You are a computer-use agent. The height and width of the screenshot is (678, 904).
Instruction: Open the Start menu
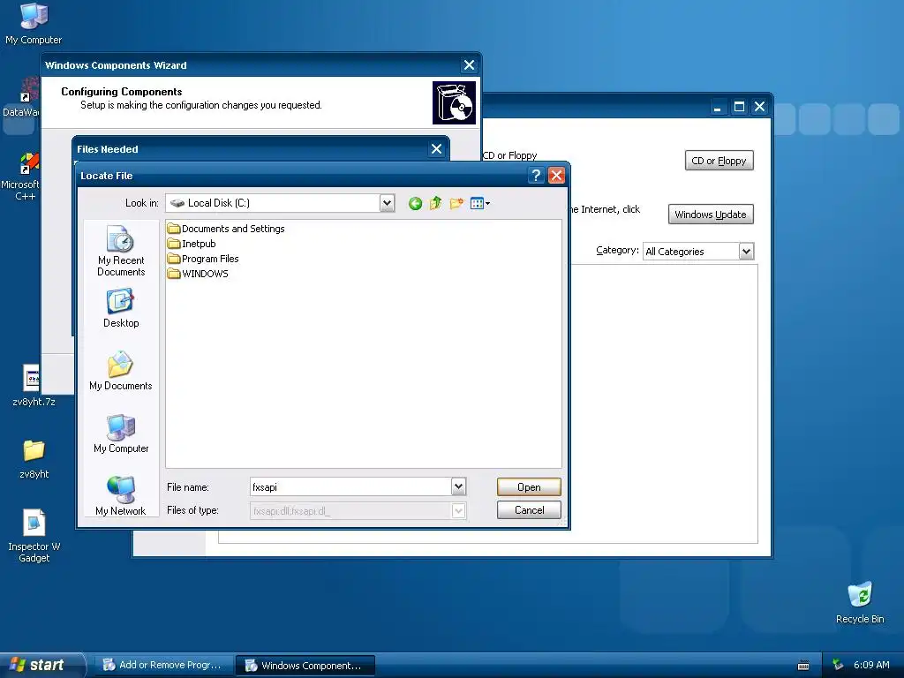[x=41, y=665]
